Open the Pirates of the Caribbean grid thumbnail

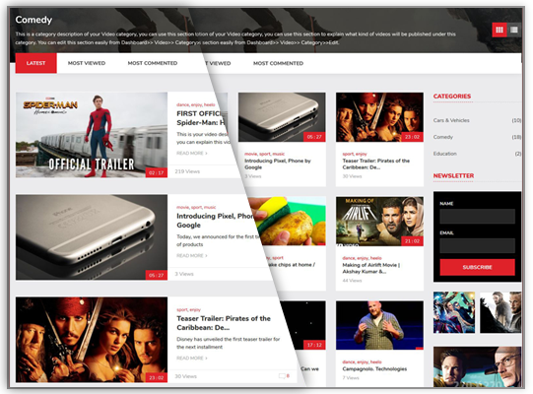click(379, 117)
